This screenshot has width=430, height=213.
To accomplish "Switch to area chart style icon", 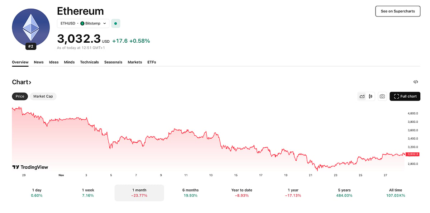I will click(x=362, y=96).
